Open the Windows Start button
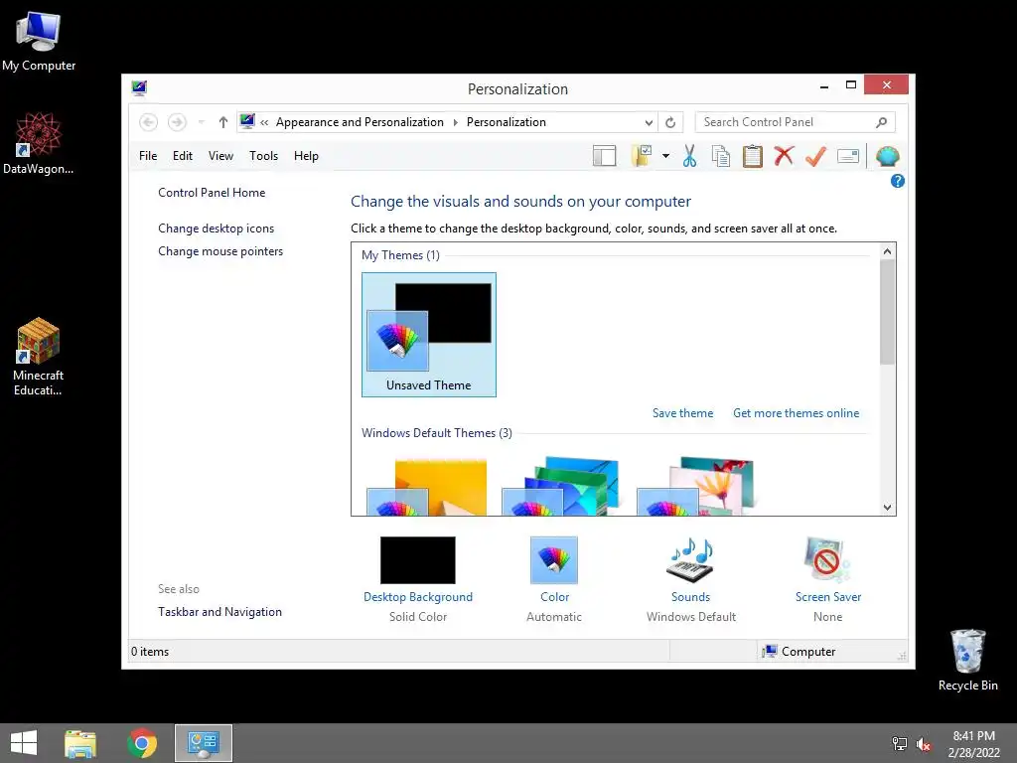1017x763 pixels. tap(24, 743)
